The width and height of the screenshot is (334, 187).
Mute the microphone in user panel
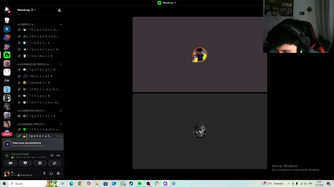[x=44, y=173]
